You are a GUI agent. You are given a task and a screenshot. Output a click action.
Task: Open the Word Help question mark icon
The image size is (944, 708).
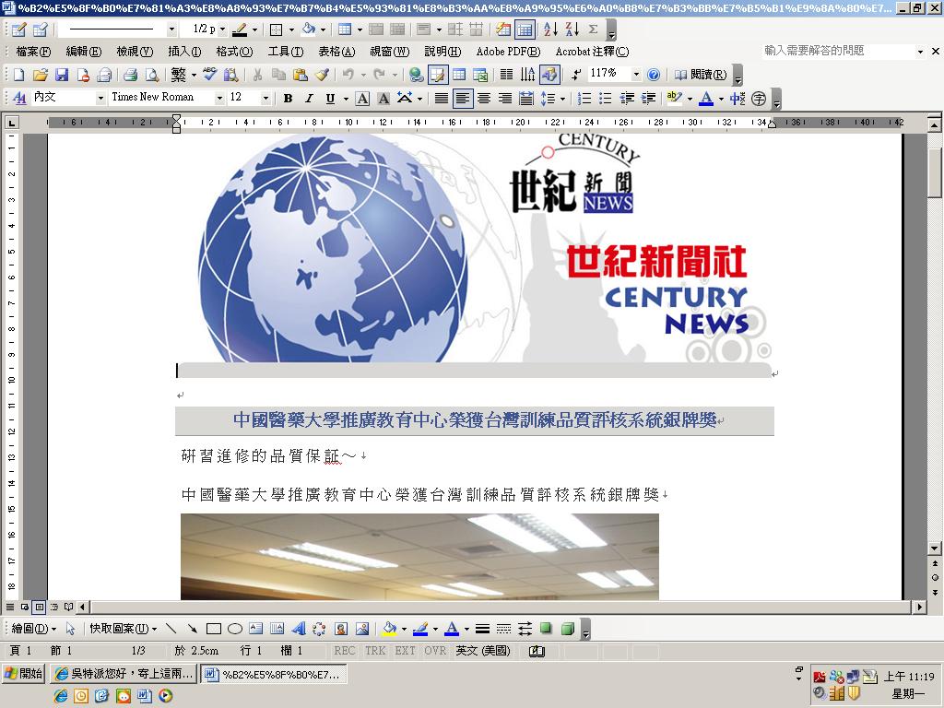654,75
